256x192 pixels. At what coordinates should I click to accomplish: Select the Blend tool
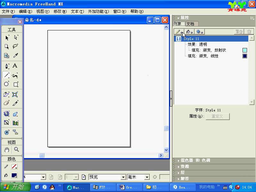[6, 114]
